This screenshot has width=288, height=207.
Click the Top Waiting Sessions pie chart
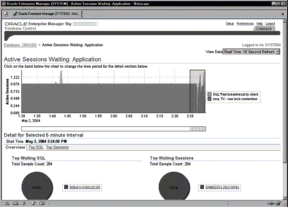point(174,186)
